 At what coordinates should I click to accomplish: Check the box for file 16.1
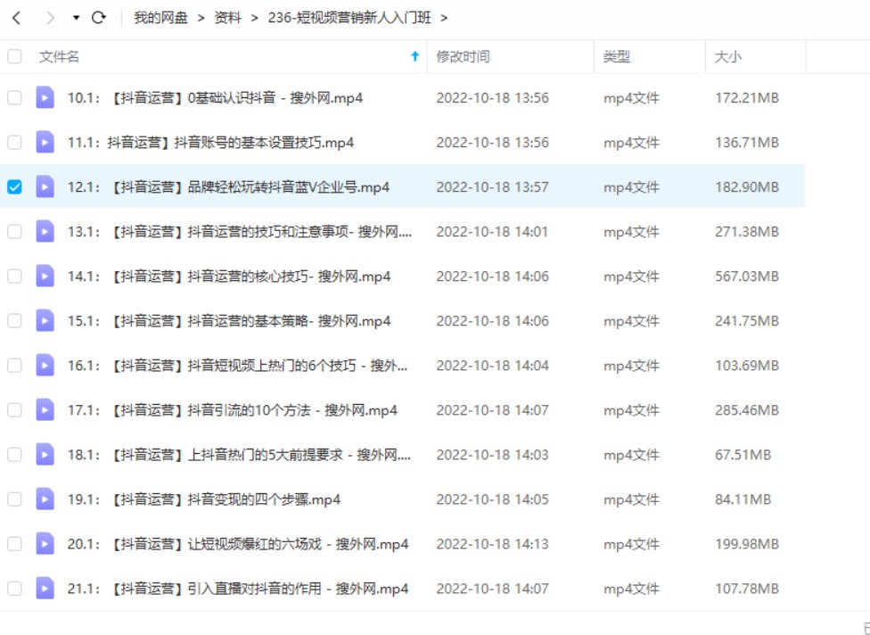(14, 366)
